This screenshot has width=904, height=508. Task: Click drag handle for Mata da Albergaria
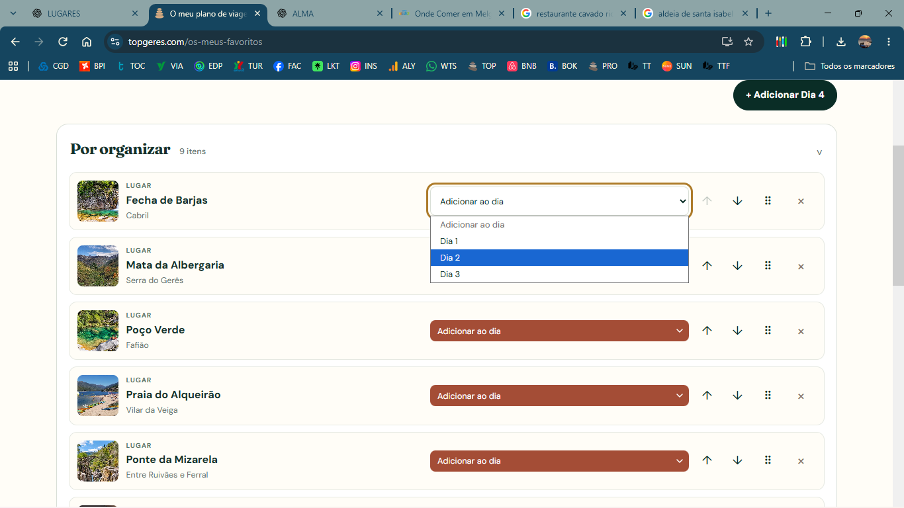coord(768,266)
